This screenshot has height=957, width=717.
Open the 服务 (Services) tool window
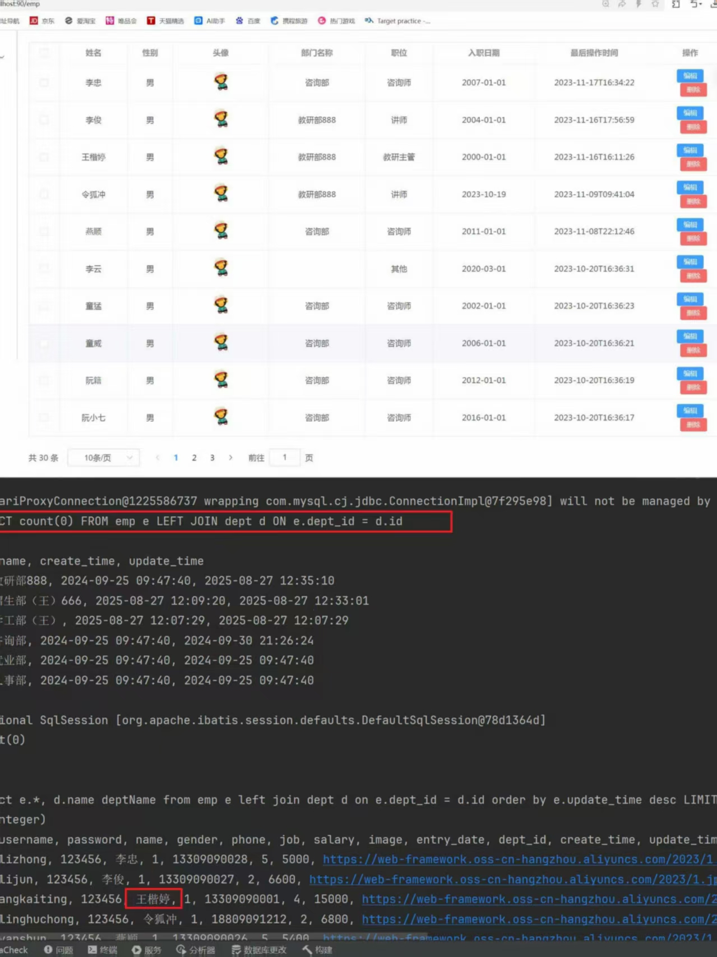pyautogui.click(x=146, y=950)
